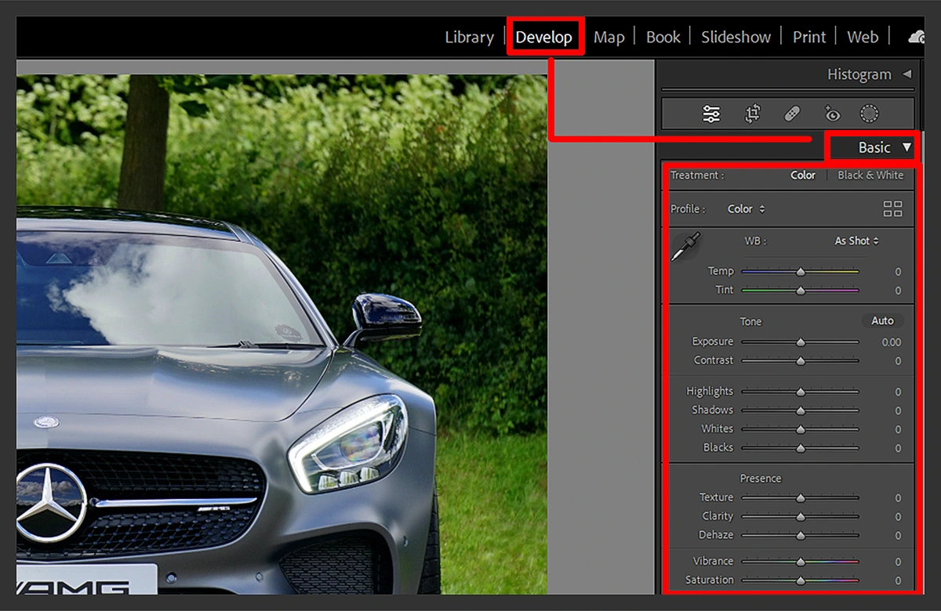Click the Treatment label
The image size is (941, 611).
(x=697, y=175)
